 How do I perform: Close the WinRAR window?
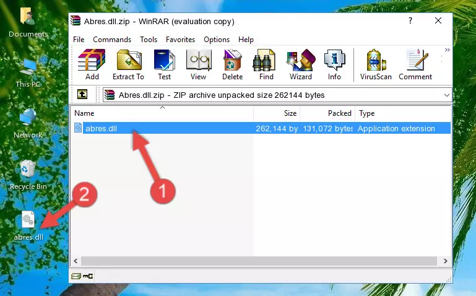(x=438, y=20)
